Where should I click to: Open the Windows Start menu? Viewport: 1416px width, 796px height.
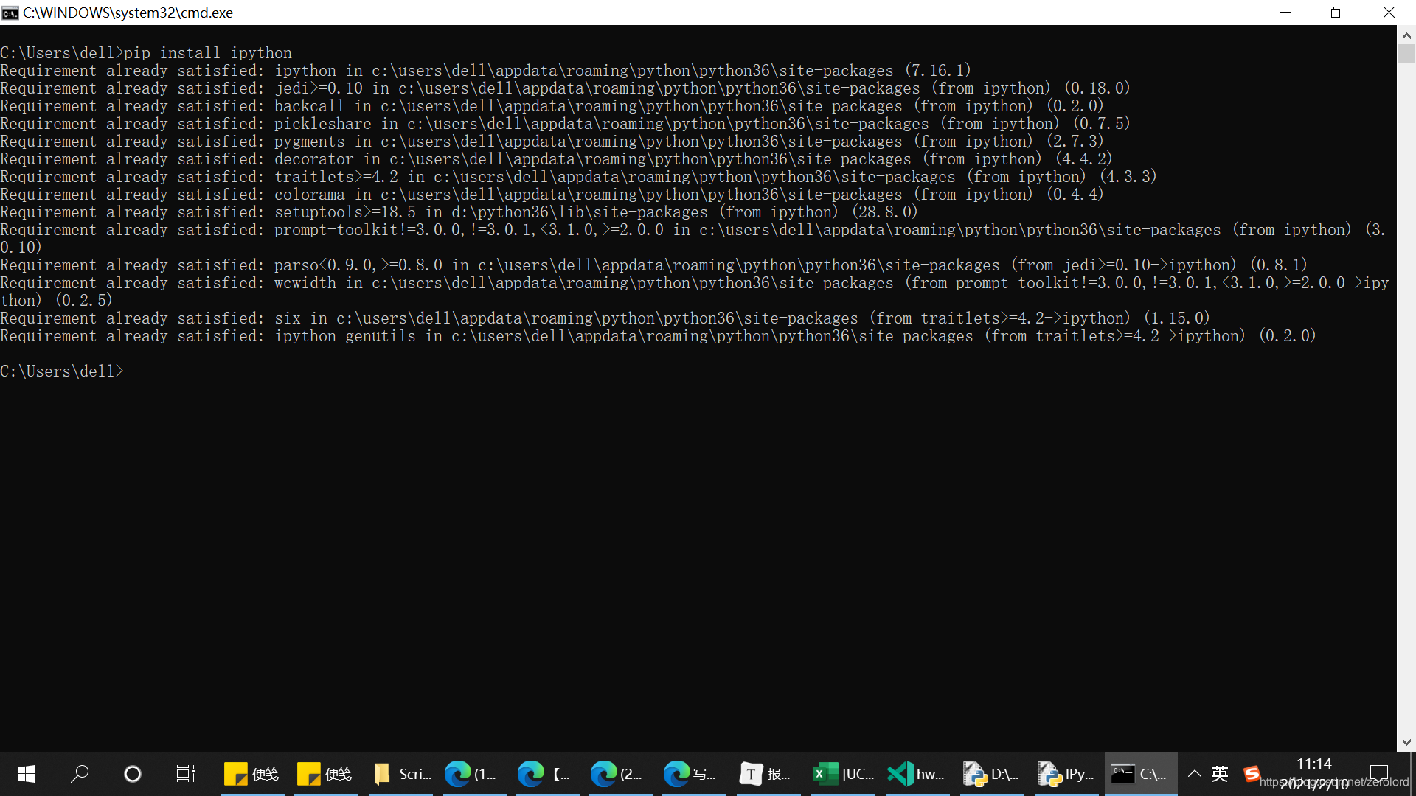27,774
